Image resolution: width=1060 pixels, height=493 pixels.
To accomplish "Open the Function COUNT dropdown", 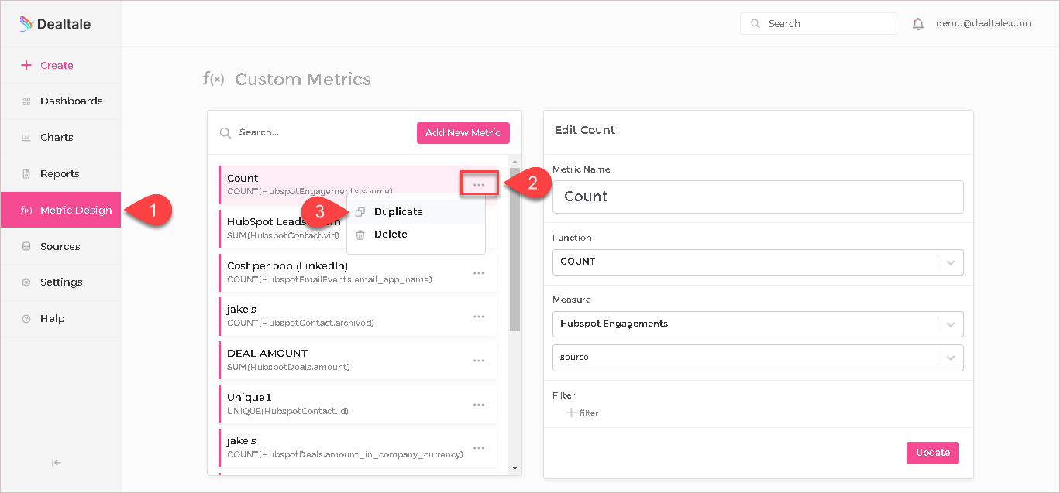I will [x=758, y=262].
